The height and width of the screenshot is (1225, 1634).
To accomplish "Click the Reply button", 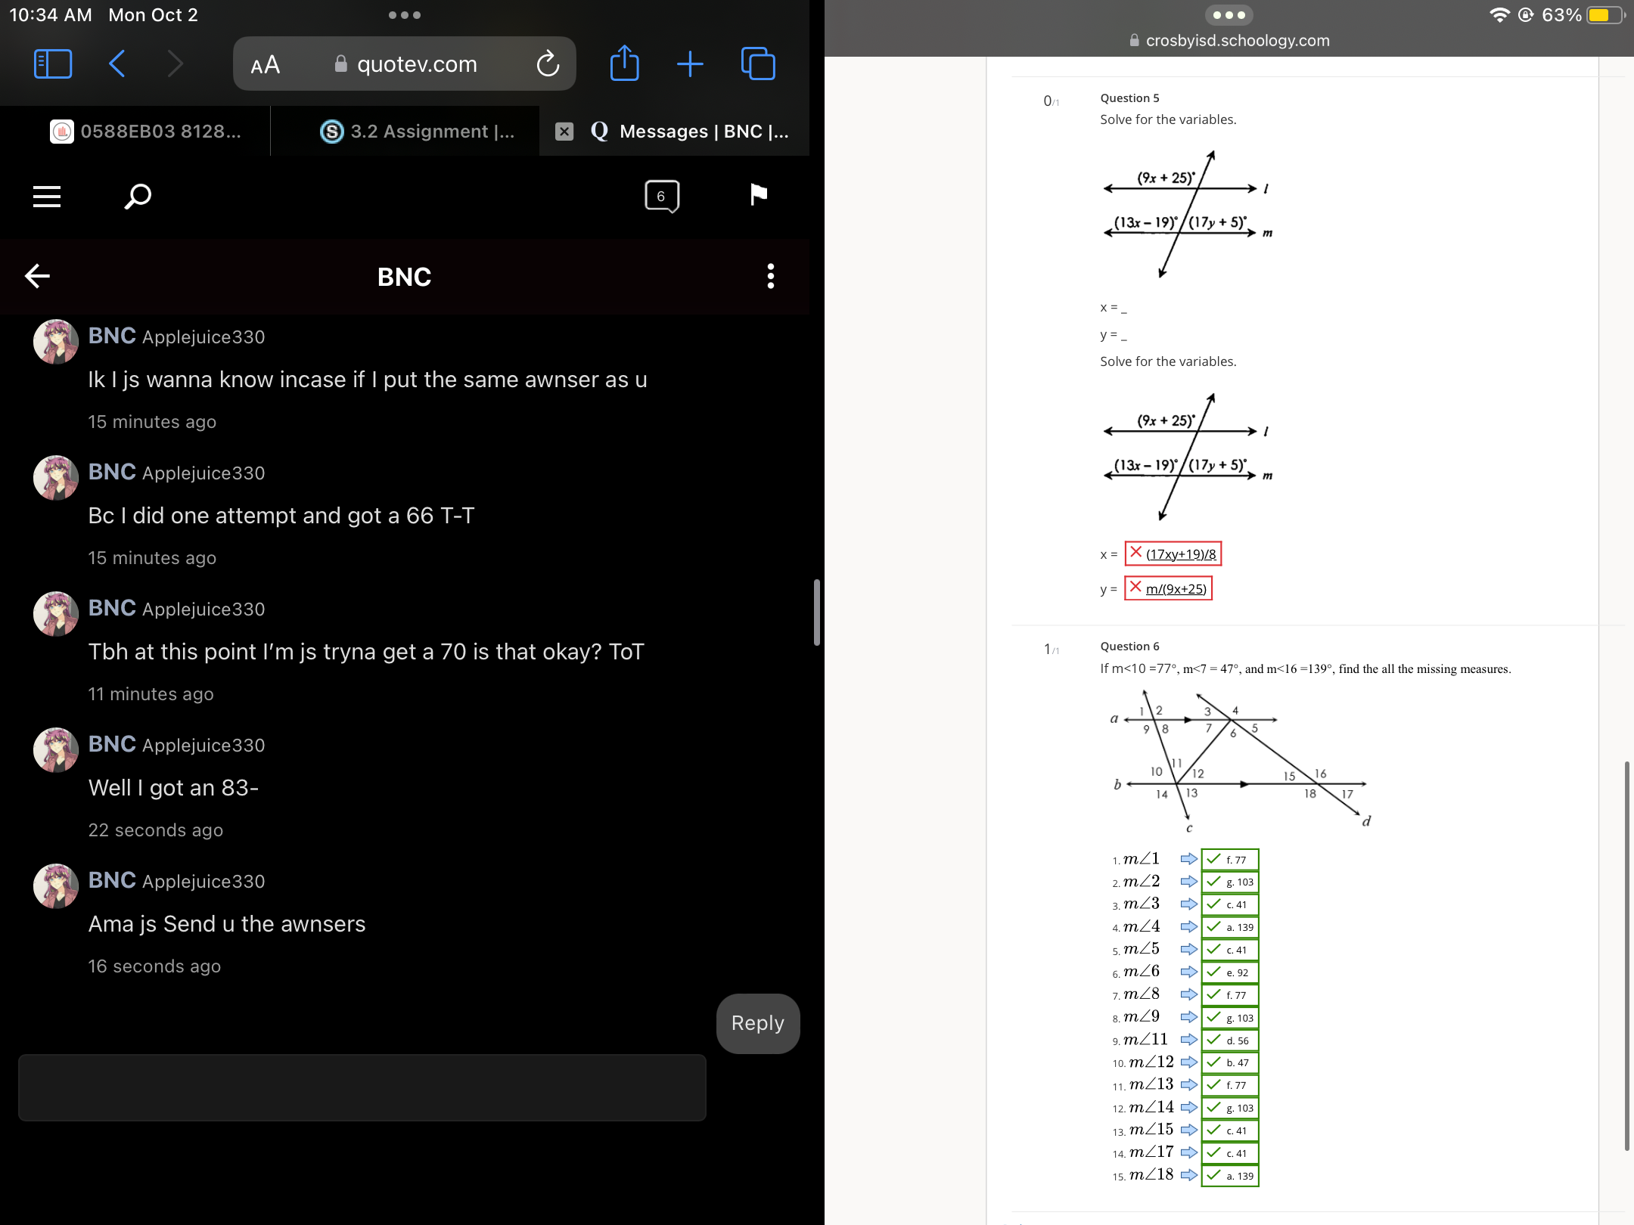I will tap(758, 1023).
